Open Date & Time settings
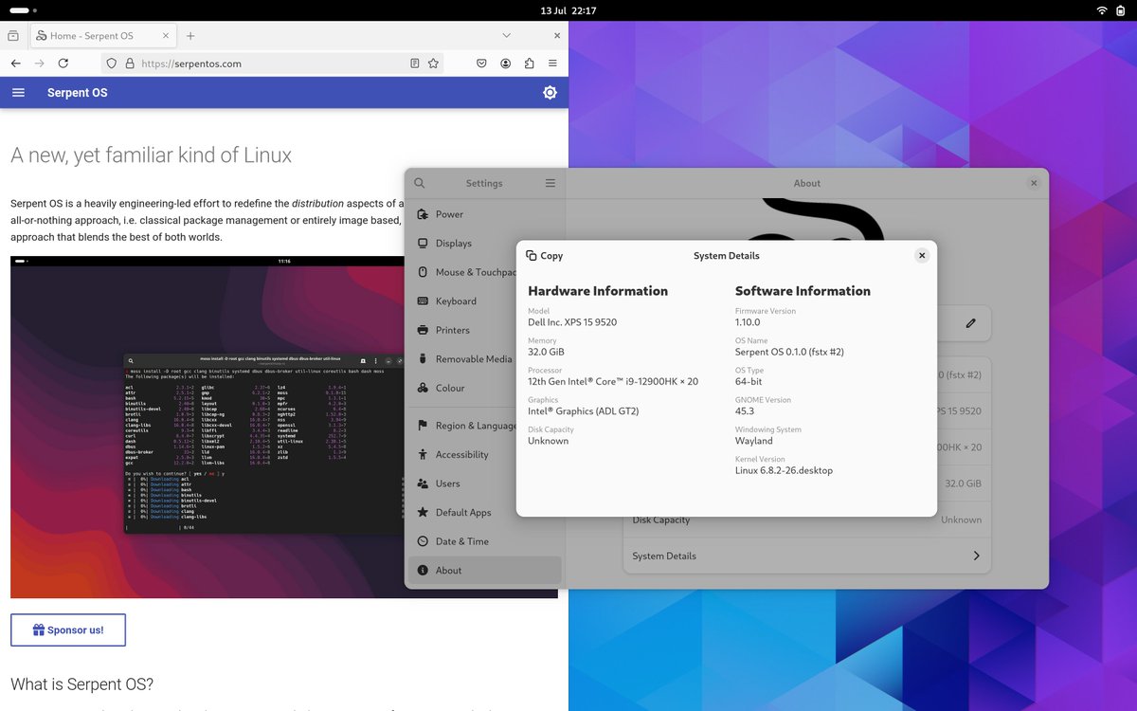Viewport: 1137px width, 711px height. pos(485,541)
